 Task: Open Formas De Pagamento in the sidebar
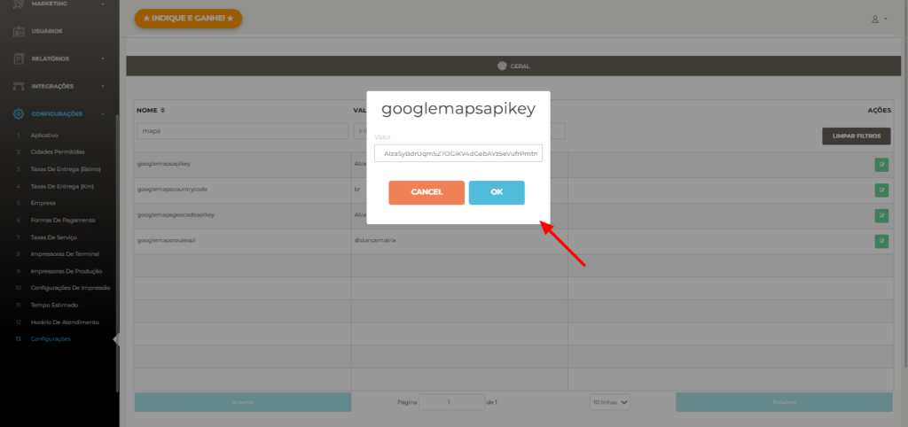pos(62,220)
